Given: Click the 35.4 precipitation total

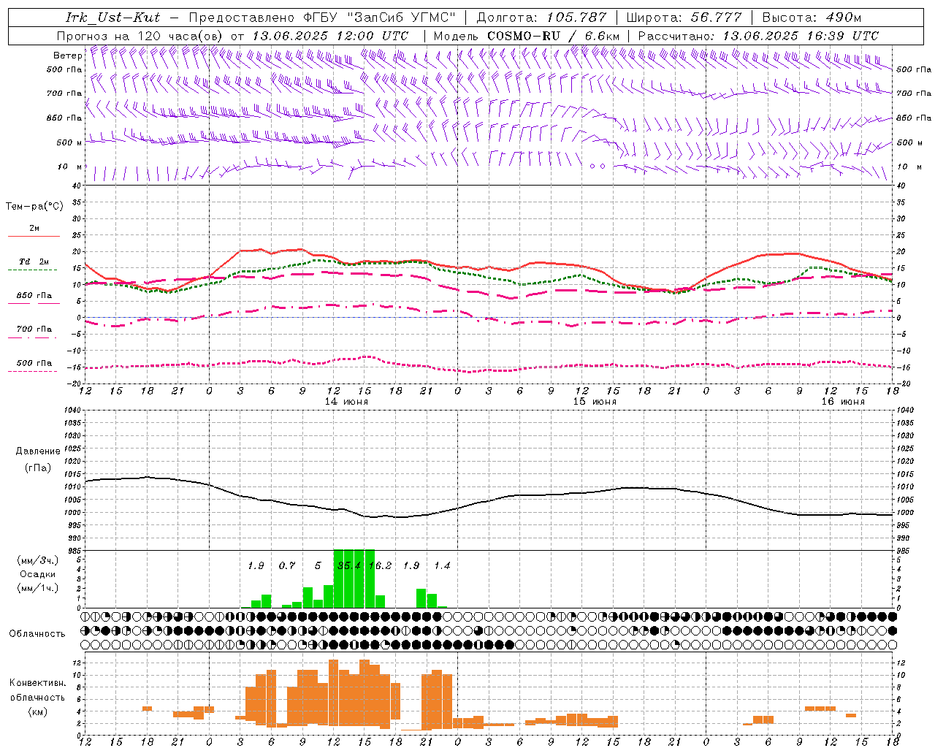Looking at the screenshot, I should click(349, 566).
